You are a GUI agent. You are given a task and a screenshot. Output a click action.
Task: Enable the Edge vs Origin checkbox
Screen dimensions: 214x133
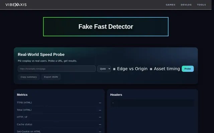click(114, 69)
